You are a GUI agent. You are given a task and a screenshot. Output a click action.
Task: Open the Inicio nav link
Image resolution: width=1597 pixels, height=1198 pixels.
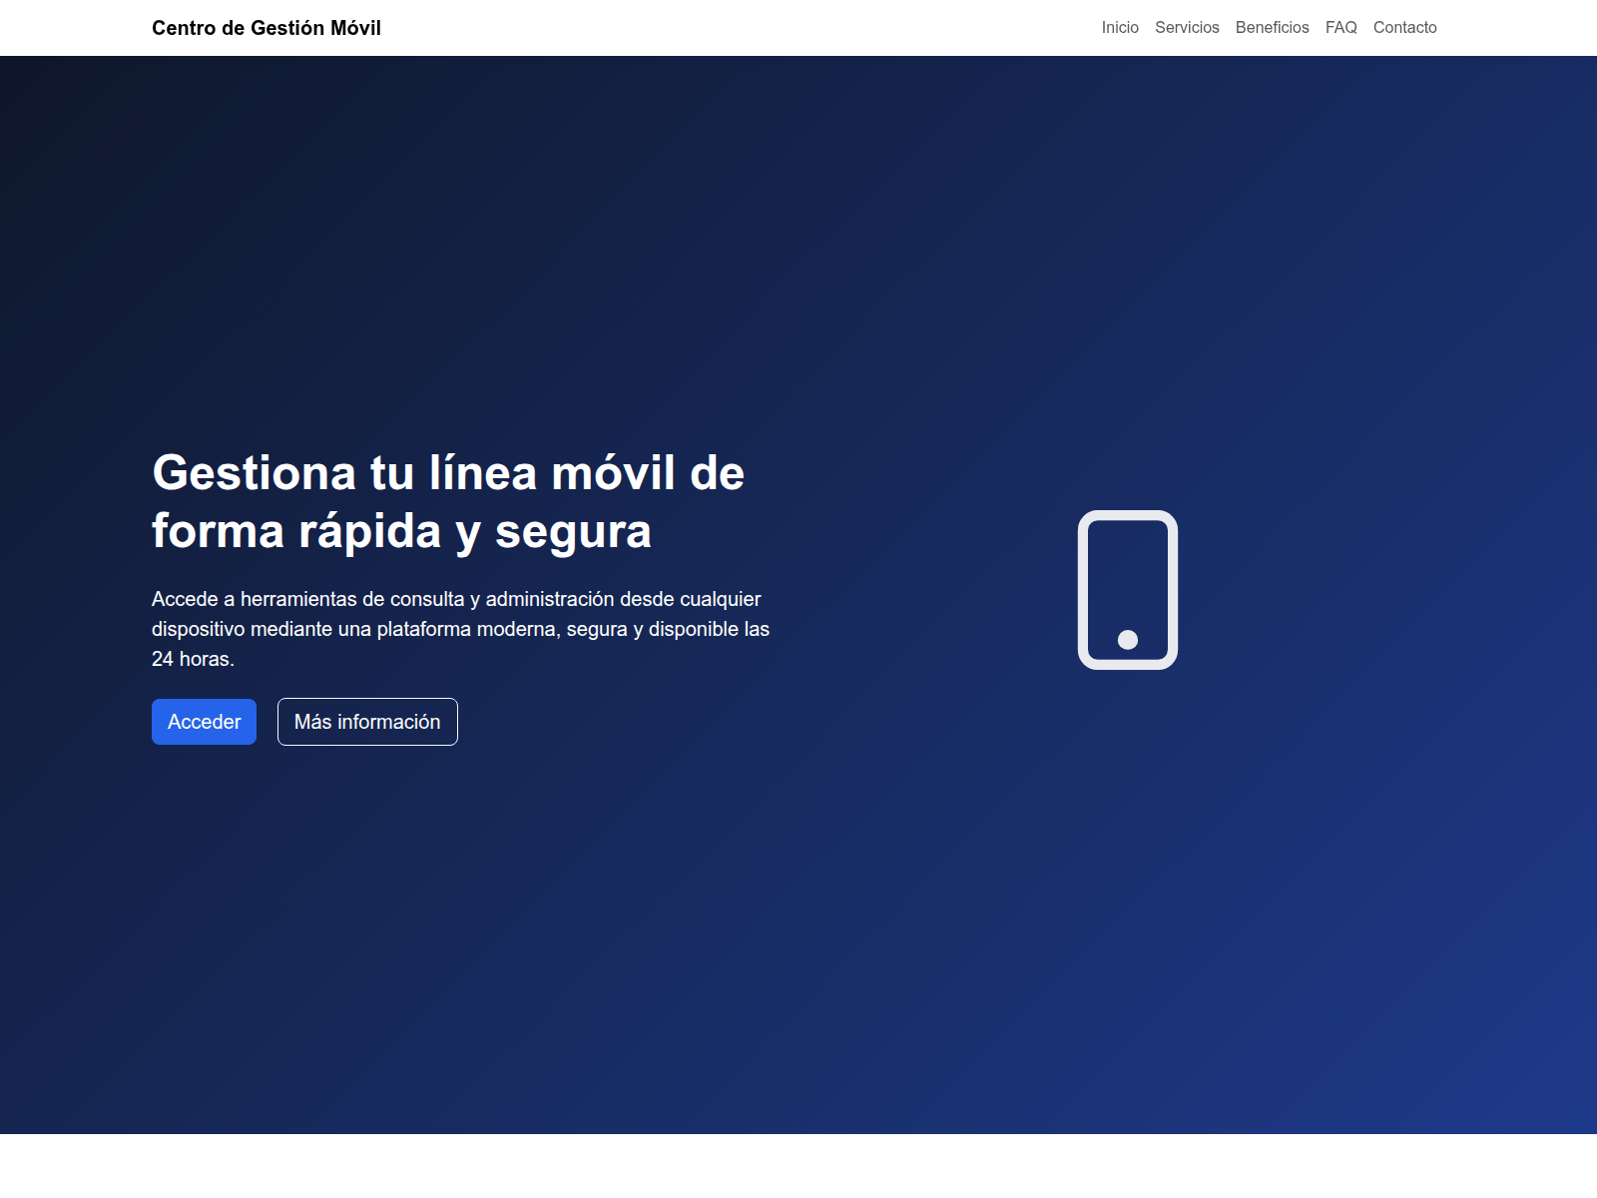point(1120,28)
